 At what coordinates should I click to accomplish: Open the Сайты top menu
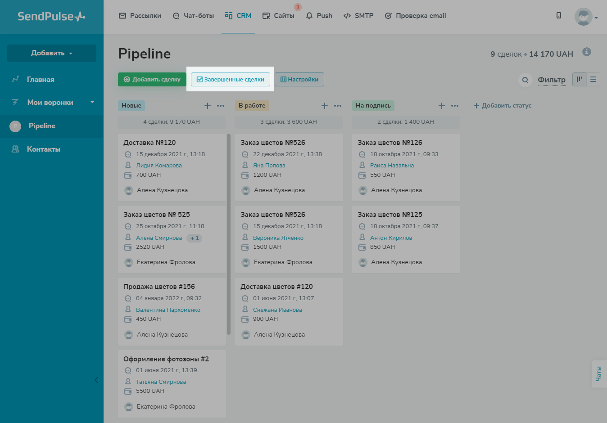pyautogui.click(x=279, y=16)
